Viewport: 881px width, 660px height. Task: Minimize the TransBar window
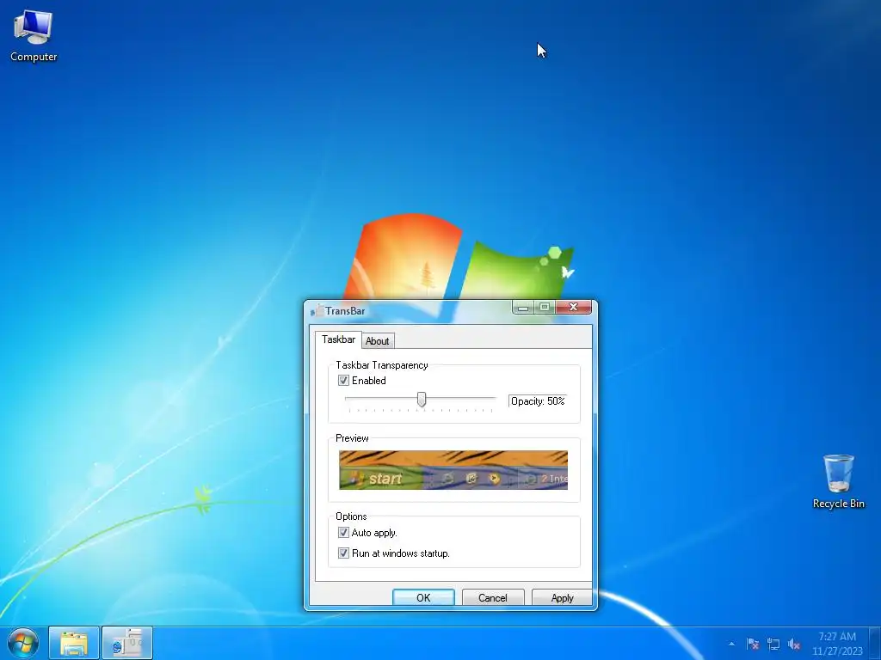(x=523, y=307)
